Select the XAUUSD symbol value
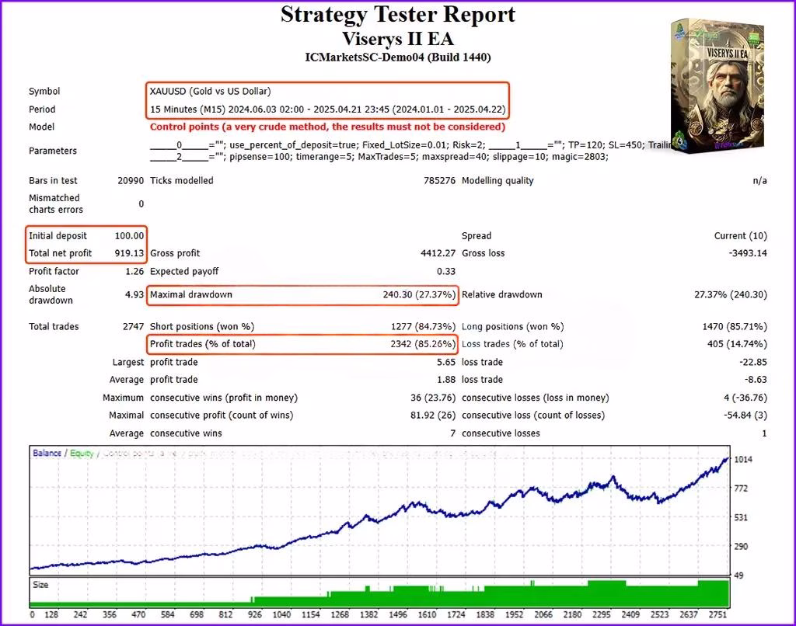The image size is (796, 626). tap(210, 92)
